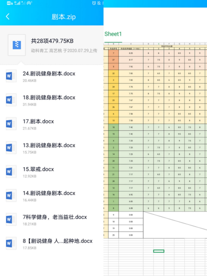Select the green-outlined active spreadsheet cell
The image size is (207, 276).
[159, 251]
